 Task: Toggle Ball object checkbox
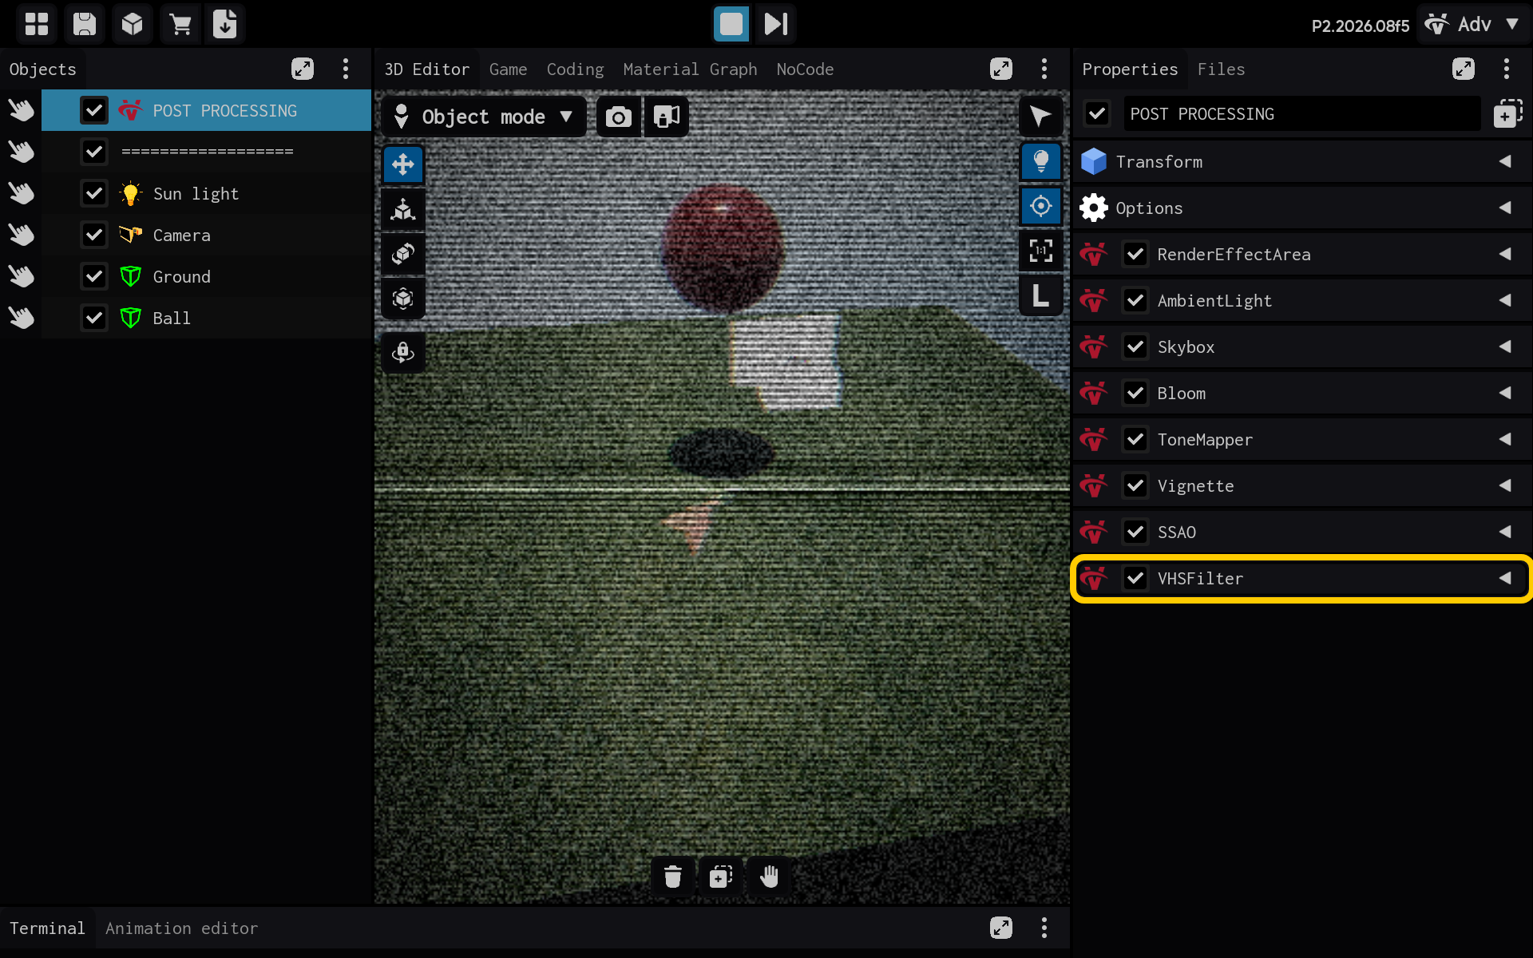pyautogui.click(x=94, y=318)
